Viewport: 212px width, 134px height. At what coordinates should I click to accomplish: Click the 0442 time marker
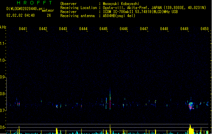[43, 29]
